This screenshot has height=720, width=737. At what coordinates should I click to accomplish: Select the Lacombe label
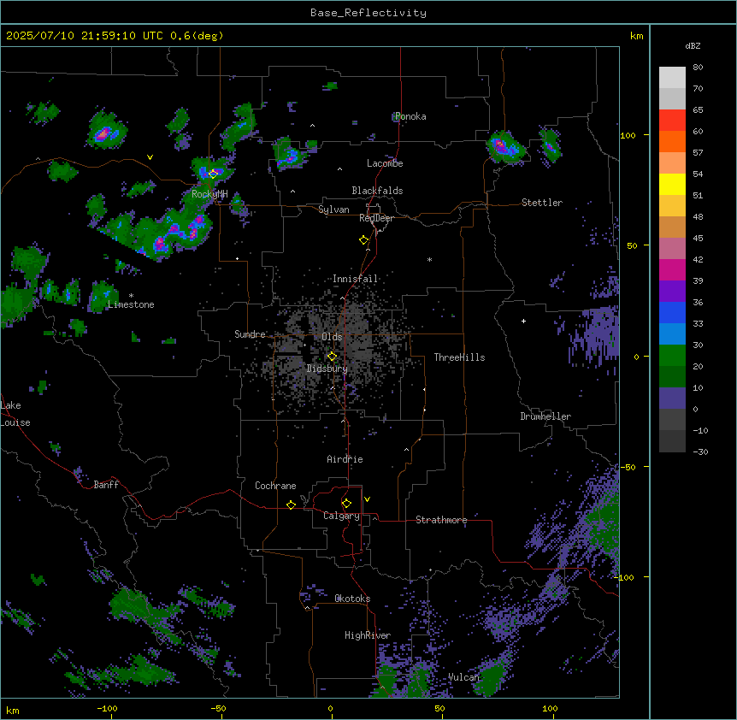[x=385, y=163]
